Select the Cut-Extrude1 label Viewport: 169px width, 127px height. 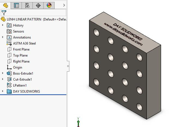(x=22, y=79)
